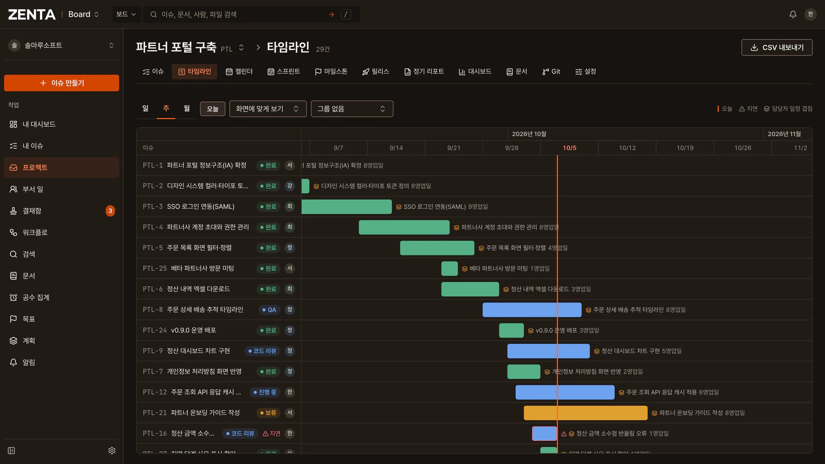Click the search submit arrow icon
The width and height of the screenshot is (825, 464).
(x=331, y=14)
